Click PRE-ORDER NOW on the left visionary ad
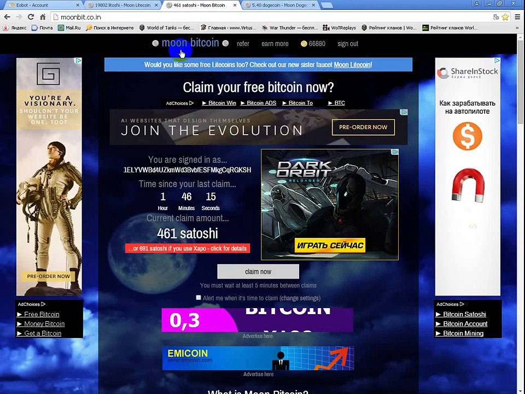The height and width of the screenshot is (394, 525). click(x=49, y=276)
